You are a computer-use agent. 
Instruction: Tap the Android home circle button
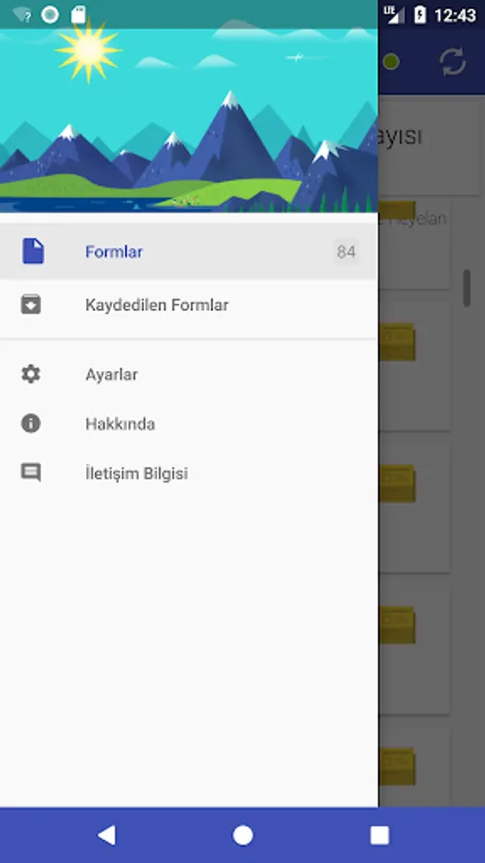point(242,835)
